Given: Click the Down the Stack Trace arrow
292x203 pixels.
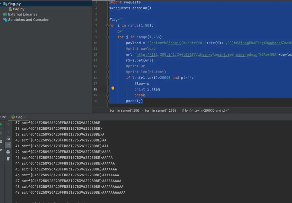Looking at the screenshot, I should pyautogui.click(x=8, y=131).
